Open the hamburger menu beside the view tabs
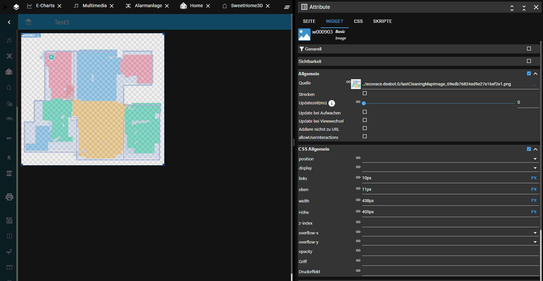Screen dimensions: 543x281 coord(287,7)
